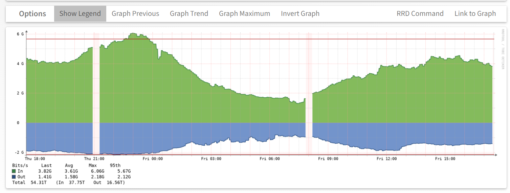Click the Options label
This screenshot has width=510, height=193.
[x=32, y=14]
